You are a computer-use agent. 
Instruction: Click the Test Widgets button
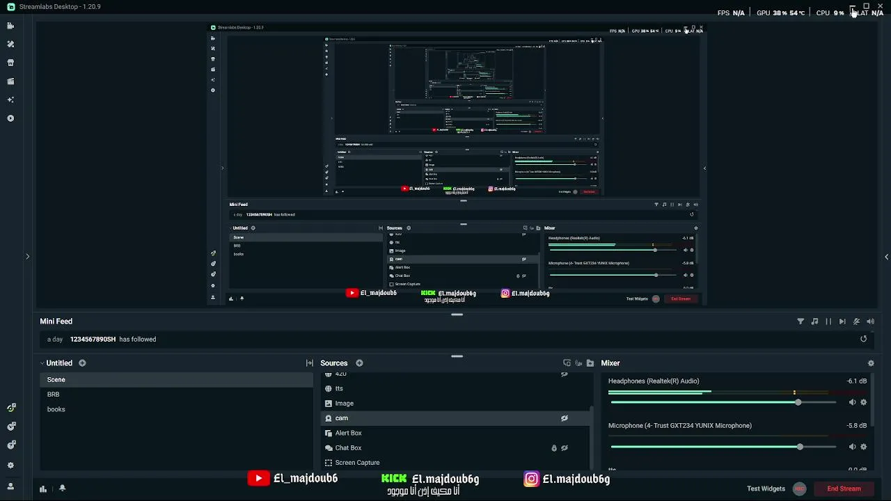(x=766, y=488)
